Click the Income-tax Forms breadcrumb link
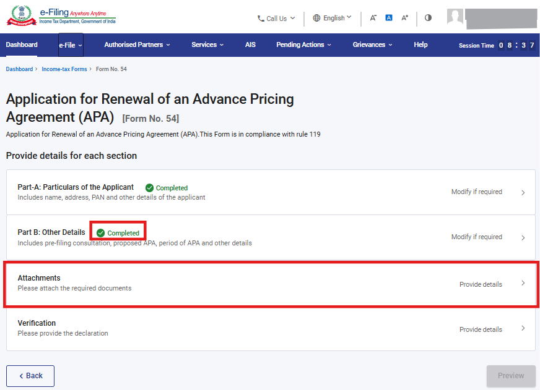Image resolution: width=540 pixels, height=390 pixels. tap(64, 69)
